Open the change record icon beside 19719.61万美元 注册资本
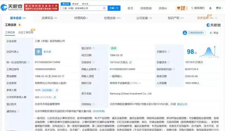This screenshot has height=131, width=225. (x=130, y=62)
